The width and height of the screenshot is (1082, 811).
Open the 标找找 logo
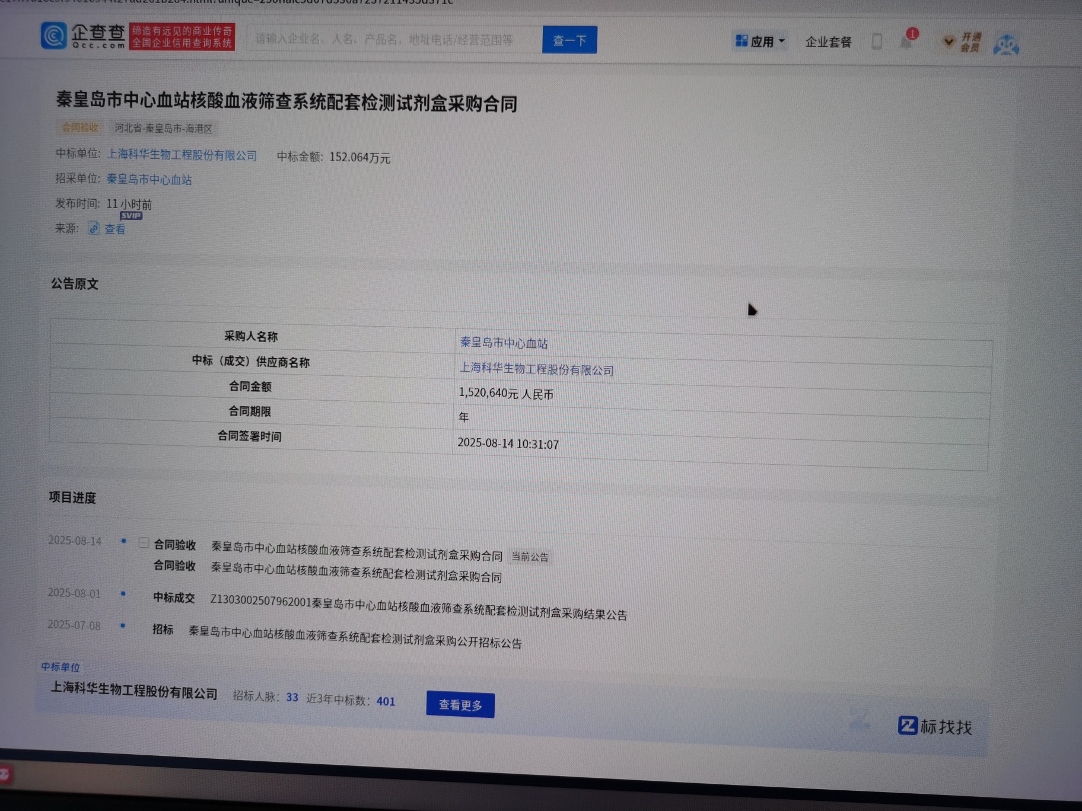935,726
